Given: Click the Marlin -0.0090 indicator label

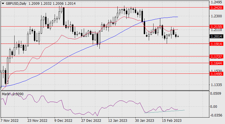Looking at the screenshot, I should pyautogui.click(x=13, y=94).
